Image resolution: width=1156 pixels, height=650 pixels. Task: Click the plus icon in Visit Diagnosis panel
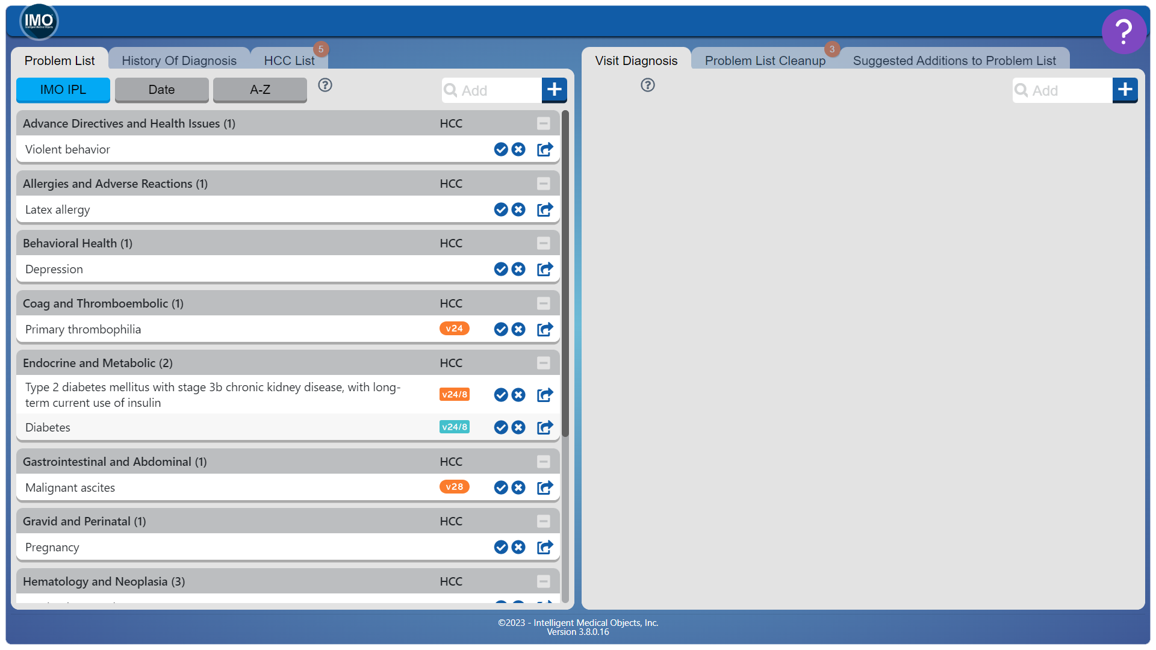(1125, 90)
